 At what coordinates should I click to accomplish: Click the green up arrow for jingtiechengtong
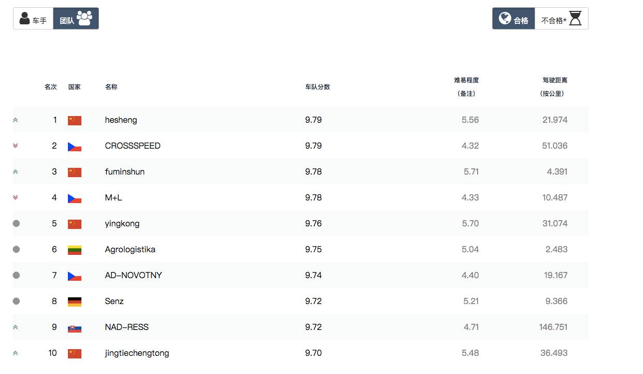16,353
